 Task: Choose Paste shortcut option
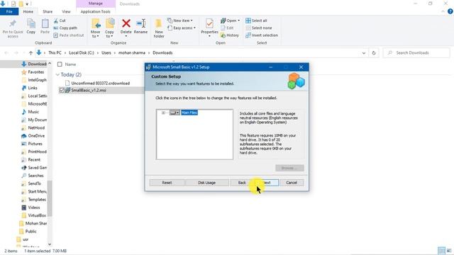coord(69,35)
